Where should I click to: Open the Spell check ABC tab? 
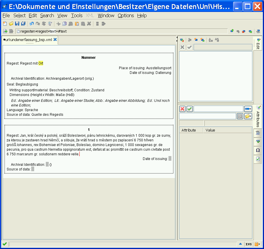pyautogui.click(x=258, y=141)
